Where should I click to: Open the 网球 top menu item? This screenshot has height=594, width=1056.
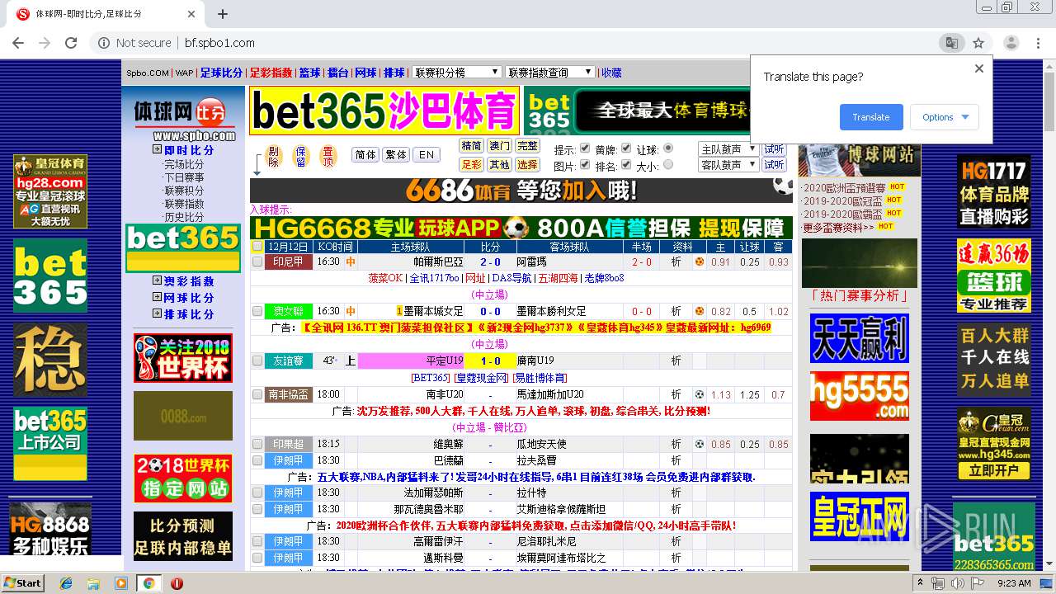[x=365, y=73]
